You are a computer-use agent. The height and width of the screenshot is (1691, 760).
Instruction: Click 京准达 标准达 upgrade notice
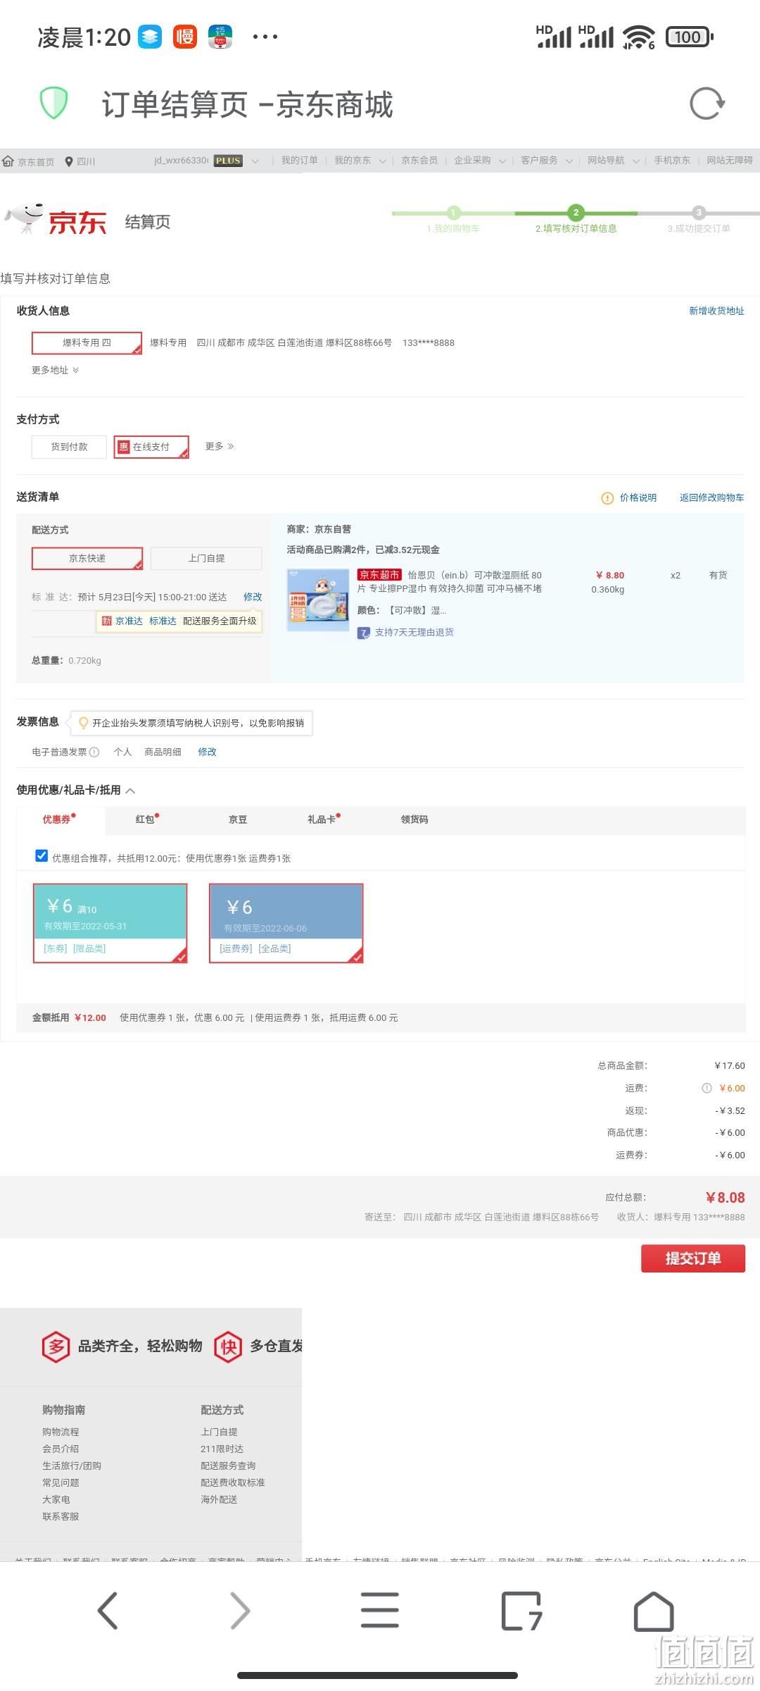[179, 621]
